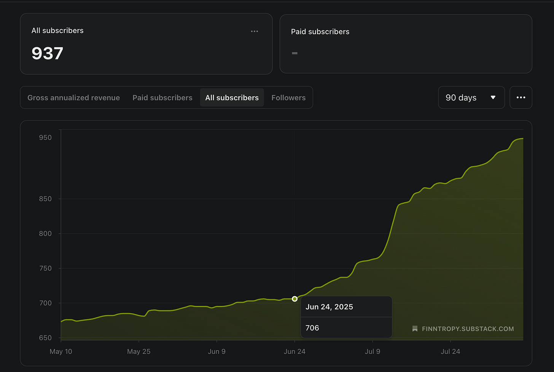
Task: Open the All subscribers card options menu
Action: click(255, 31)
